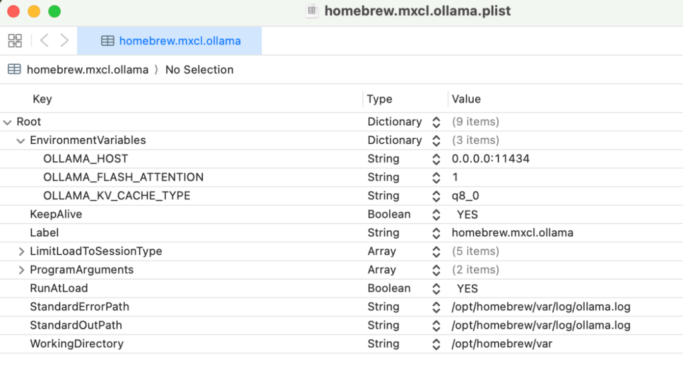Click the OLLAMA_KV_CACHE_TYPE value q8_0
The width and height of the screenshot is (683, 376).
[x=466, y=196]
